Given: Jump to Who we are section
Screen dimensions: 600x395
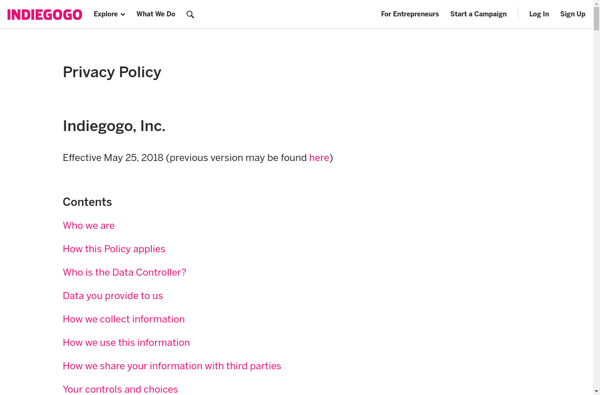Looking at the screenshot, I should pos(89,226).
